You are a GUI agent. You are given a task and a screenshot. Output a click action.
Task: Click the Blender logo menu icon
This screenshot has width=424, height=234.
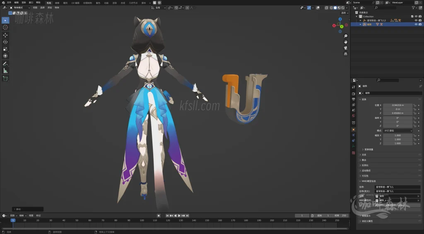(x=3, y=2)
